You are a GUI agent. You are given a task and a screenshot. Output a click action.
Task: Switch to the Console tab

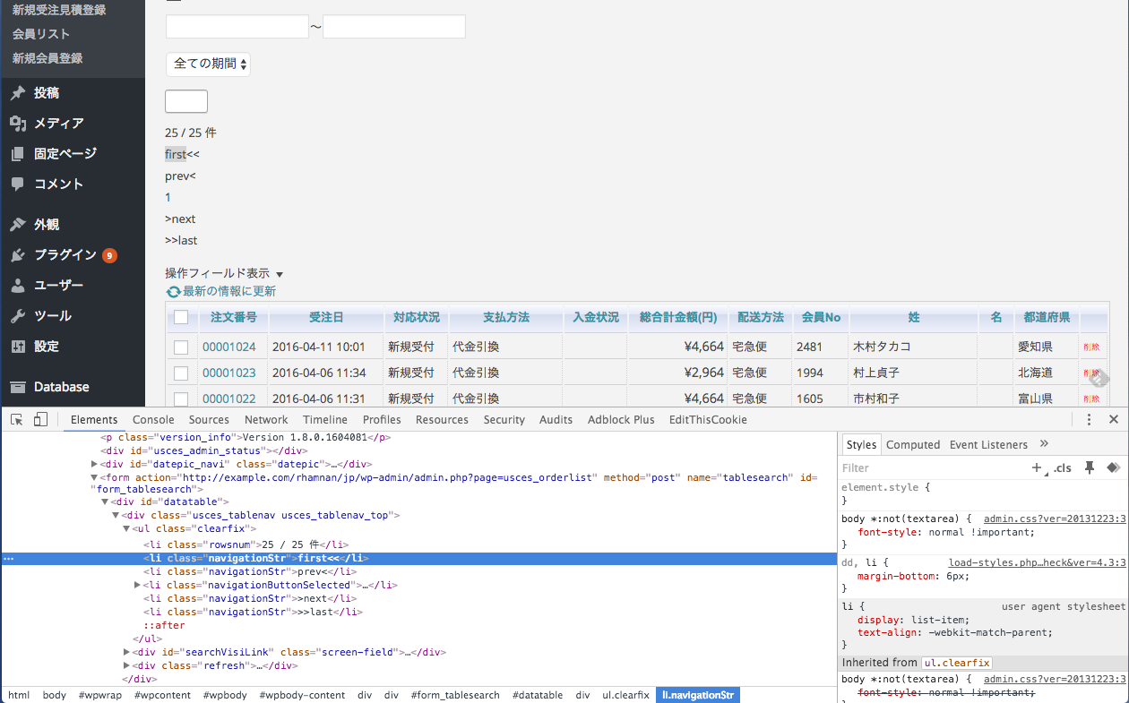[x=153, y=419]
